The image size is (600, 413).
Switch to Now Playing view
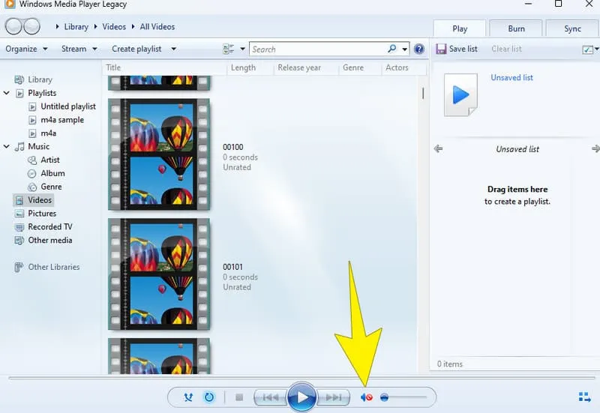tap(584, 397)
